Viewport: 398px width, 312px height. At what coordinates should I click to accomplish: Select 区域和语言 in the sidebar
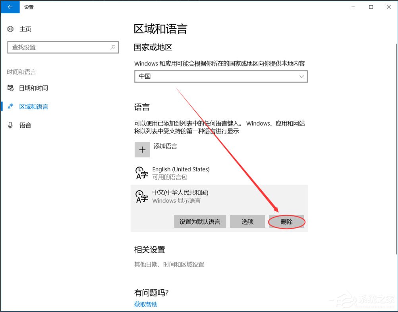34,106
